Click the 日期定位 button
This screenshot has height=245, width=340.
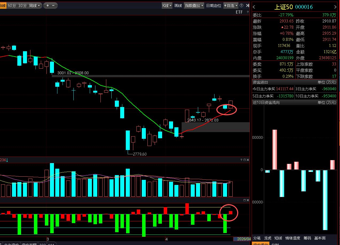214,5
